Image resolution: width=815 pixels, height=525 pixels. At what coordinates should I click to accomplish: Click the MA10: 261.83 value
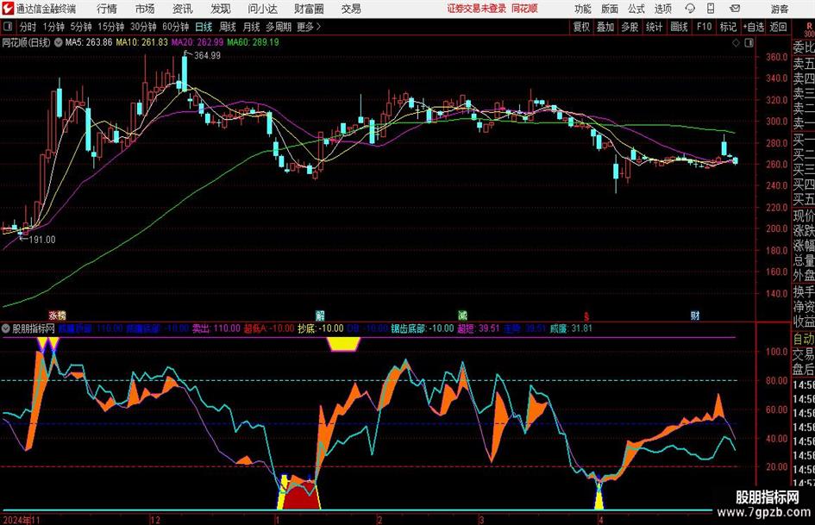click(141, 42)
